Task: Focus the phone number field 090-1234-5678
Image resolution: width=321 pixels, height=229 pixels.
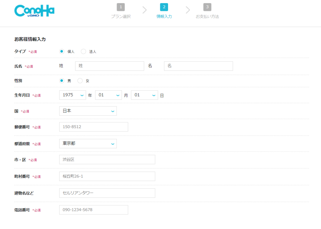Action: click(93, 210)
